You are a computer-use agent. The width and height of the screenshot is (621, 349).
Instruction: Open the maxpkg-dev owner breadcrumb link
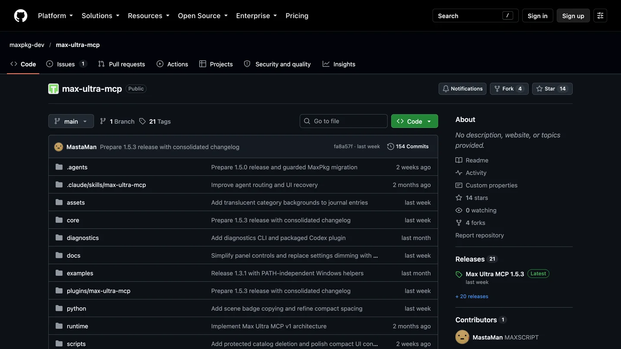click(27, 45)
